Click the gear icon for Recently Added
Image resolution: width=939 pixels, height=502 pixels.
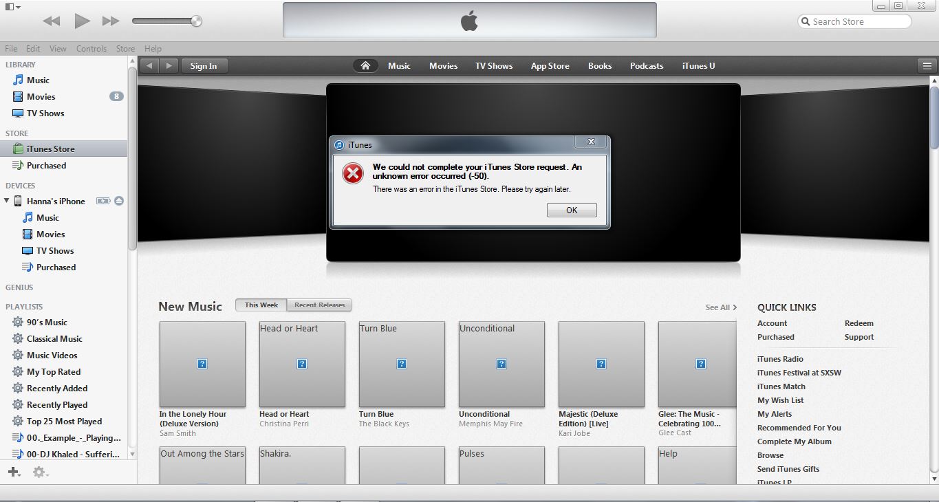[18, 389]
